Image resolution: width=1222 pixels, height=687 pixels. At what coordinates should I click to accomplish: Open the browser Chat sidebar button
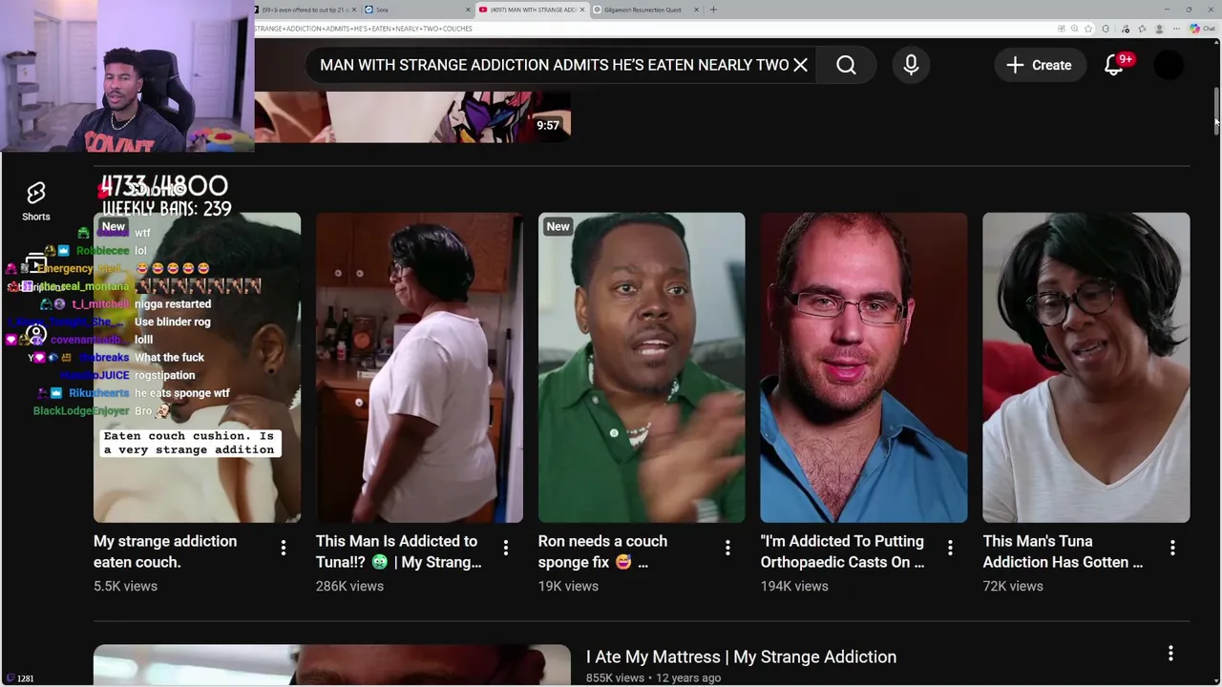1201,29
